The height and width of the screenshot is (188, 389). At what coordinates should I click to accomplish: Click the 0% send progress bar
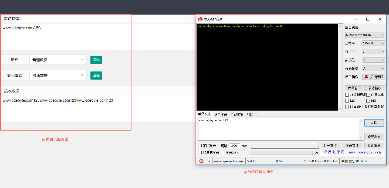point(282,152)
